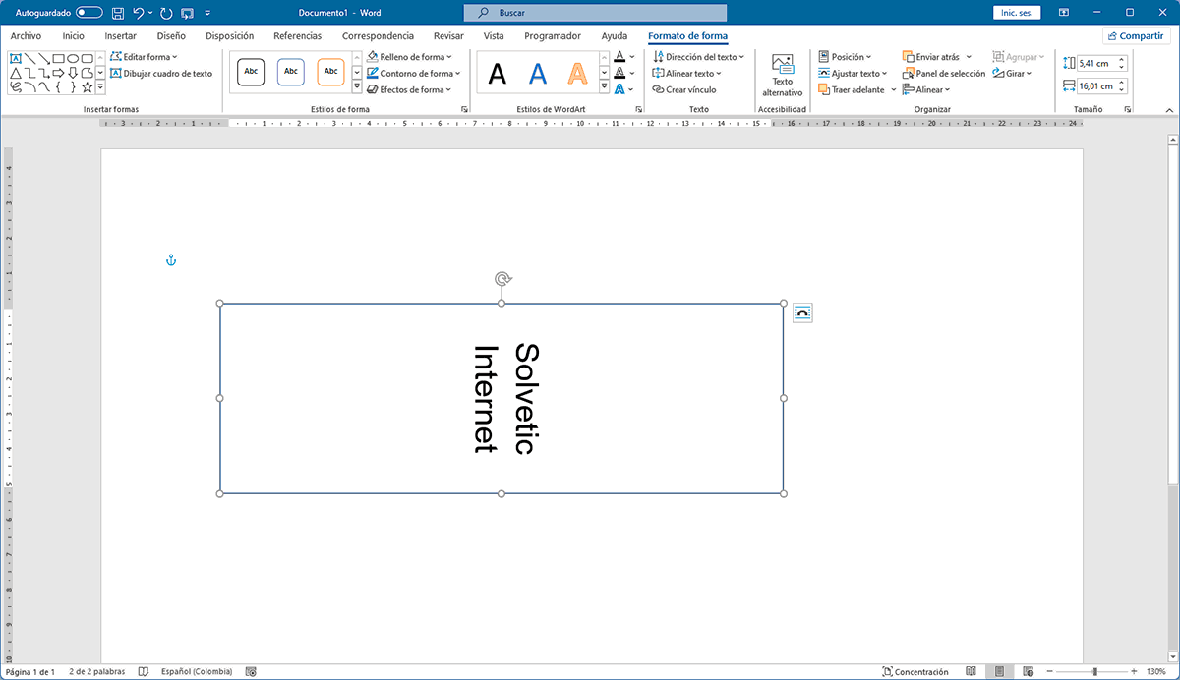Expand the shape styles gallery More button
The image size is (1180, 680).
point(356,88)
